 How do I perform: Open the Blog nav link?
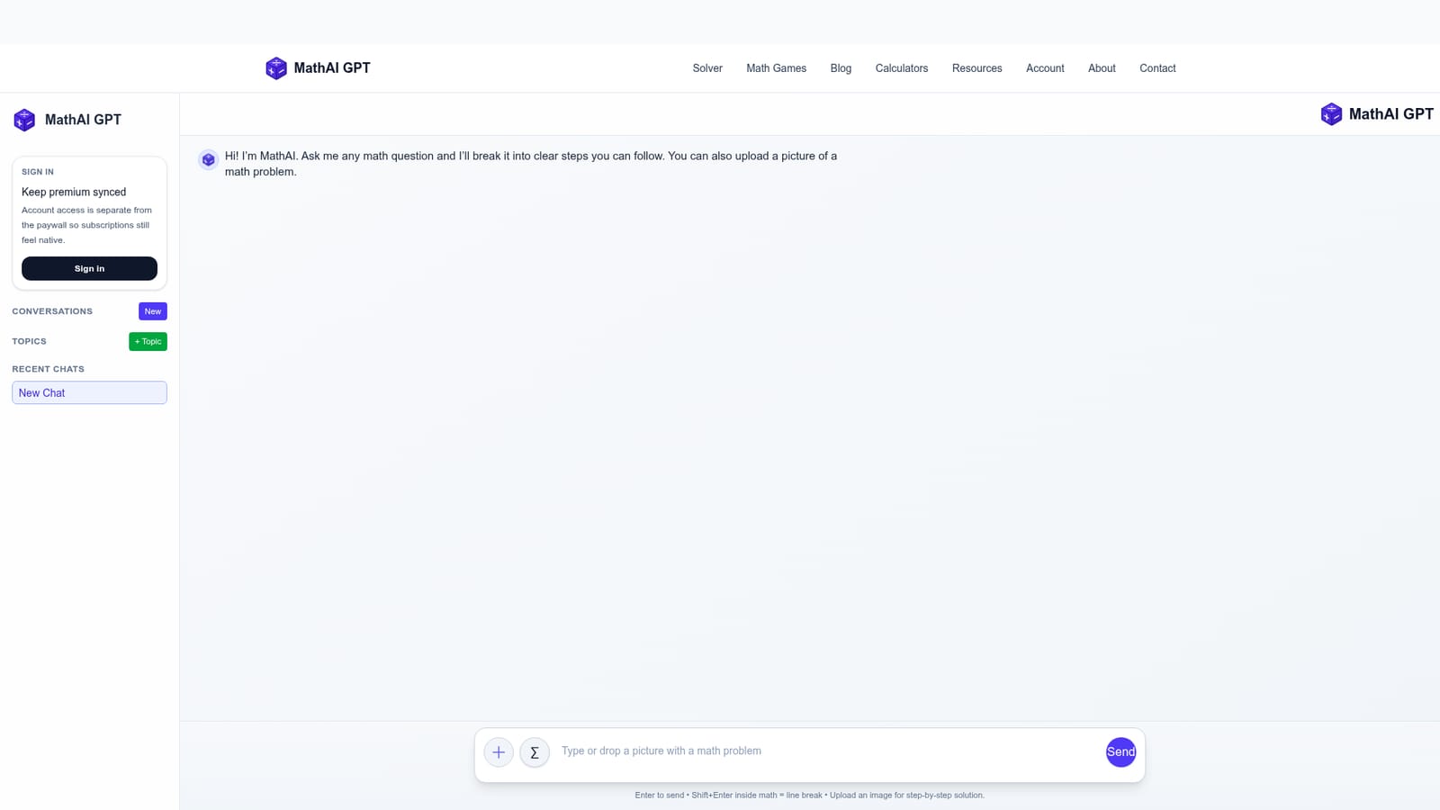[841, 68]
